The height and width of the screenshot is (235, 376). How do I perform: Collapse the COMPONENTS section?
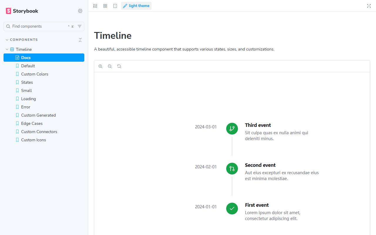(22, 40)
